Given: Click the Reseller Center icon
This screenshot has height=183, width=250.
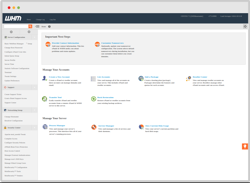Looking at the screenshot, I should tap(188, 79).
